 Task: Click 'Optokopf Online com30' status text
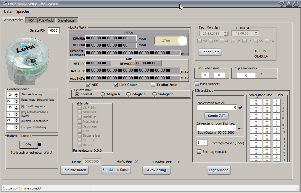22,188
